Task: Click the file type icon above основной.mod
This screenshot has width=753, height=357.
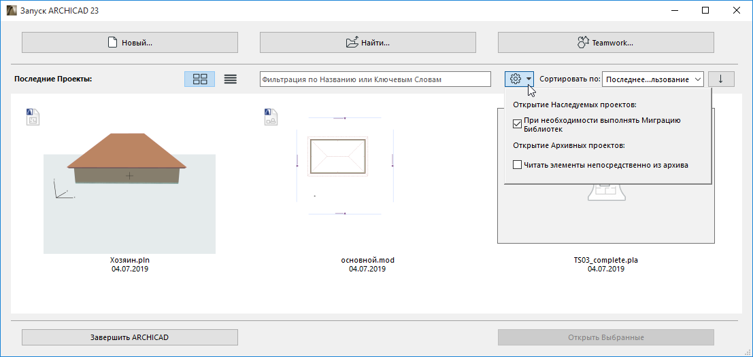Action: click(x=271, y=117)
